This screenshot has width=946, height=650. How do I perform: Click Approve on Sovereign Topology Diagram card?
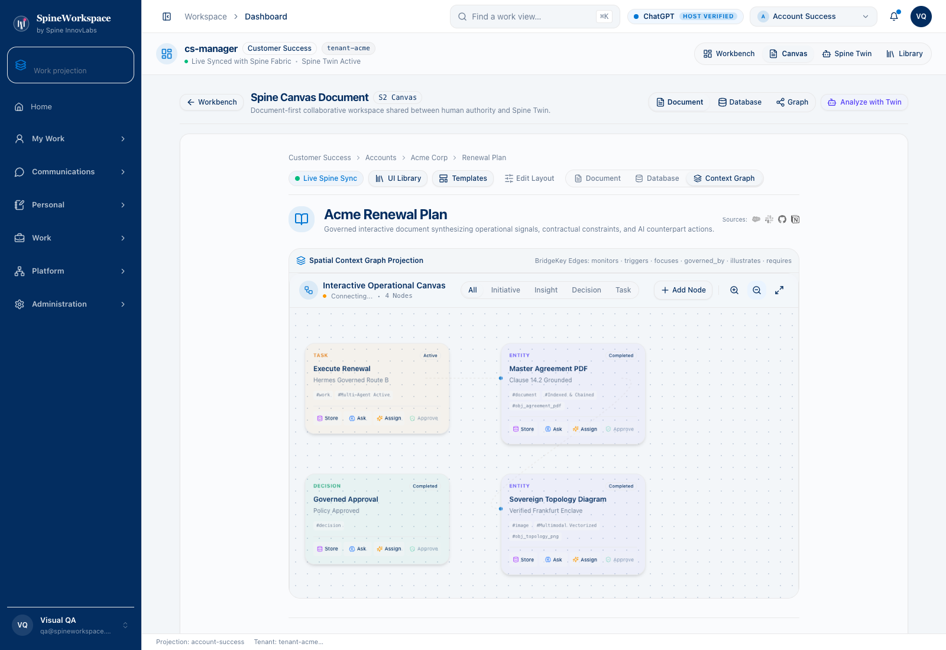pyautogui.click(x=620, y=560)
